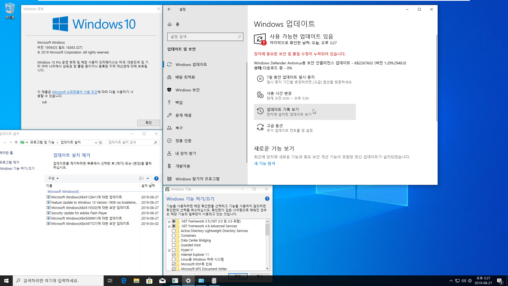This screenshot has width=508, height=286.
Task: Expand the .NET Framework 3.5 tree node
Action: [x=169, y=222]
